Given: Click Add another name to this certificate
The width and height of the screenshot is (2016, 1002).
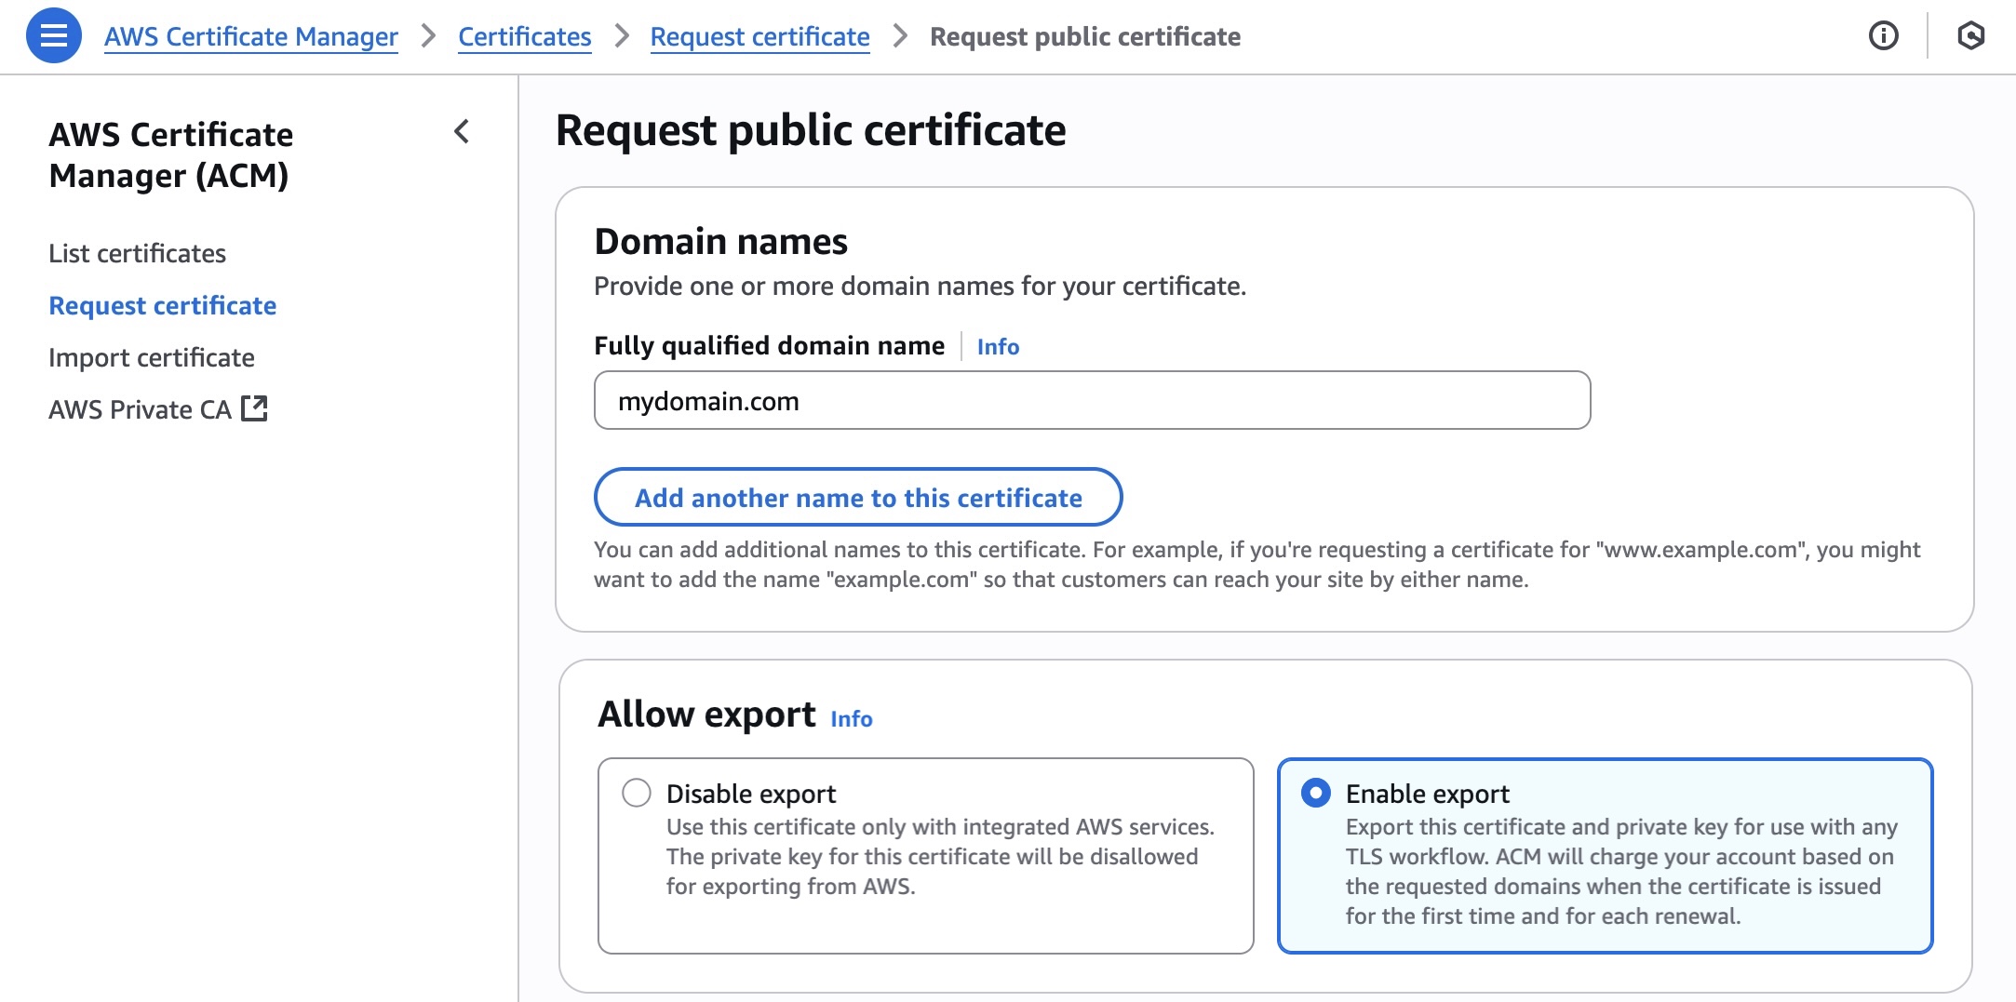Looking at the screenshot, I should tap(858, 498).
